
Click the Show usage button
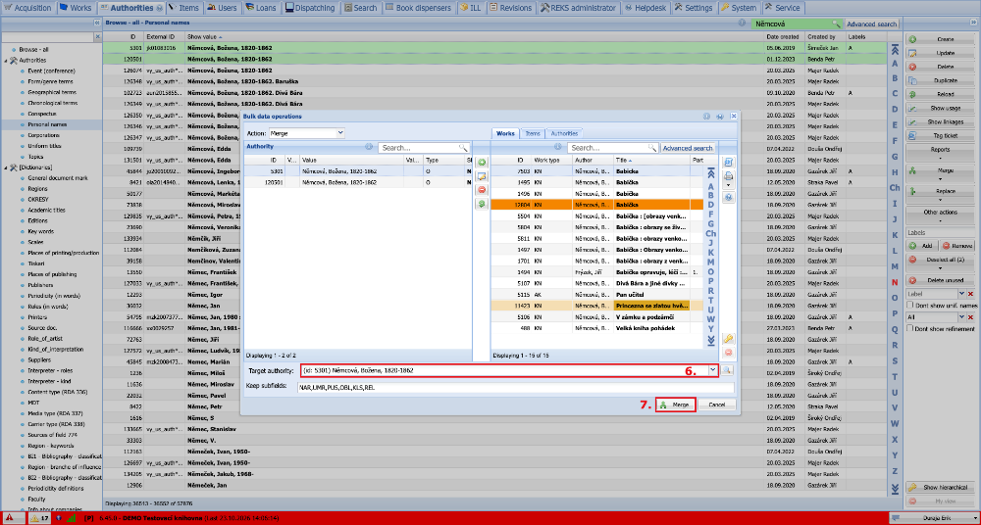pyautogui.click(x=941, y=108)
